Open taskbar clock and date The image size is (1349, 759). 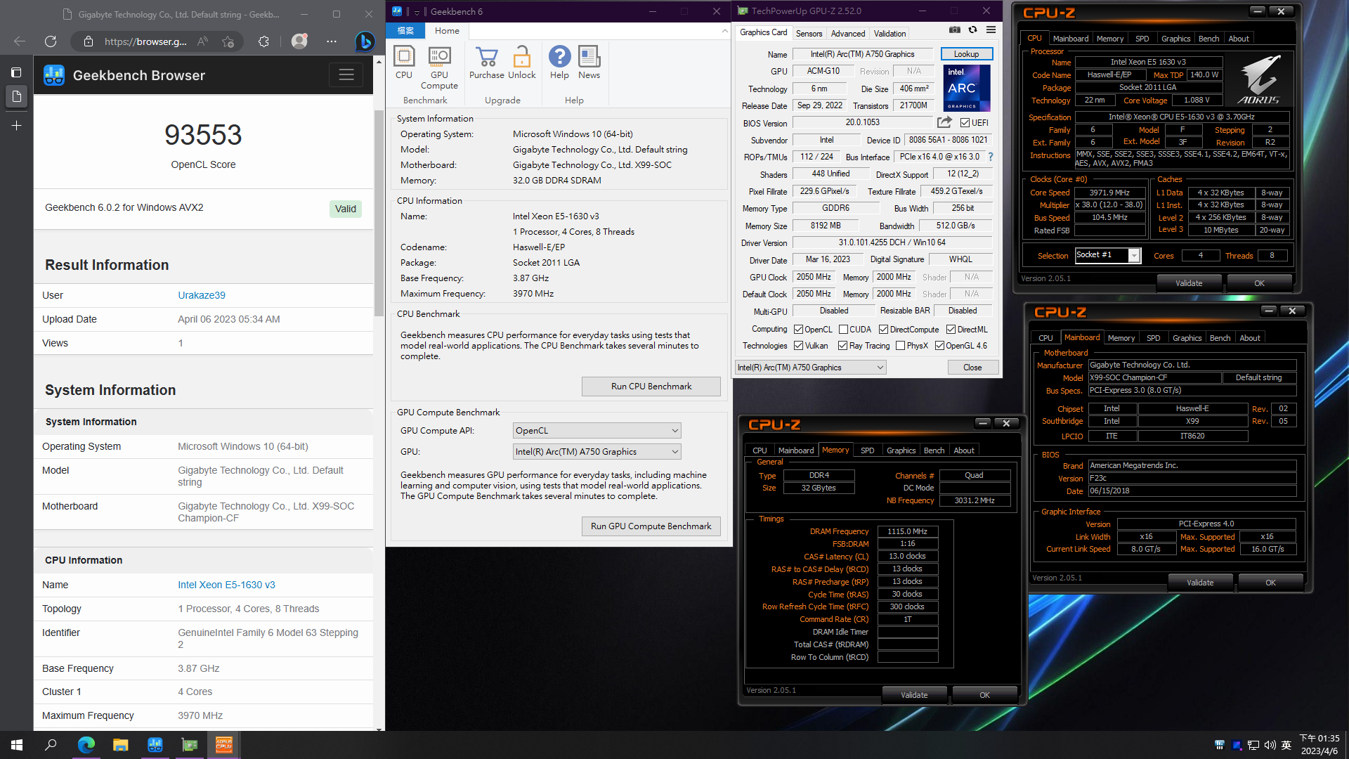pyautogui.click(x=1319, y=745)
